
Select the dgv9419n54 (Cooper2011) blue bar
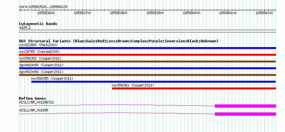pos(147,68)
